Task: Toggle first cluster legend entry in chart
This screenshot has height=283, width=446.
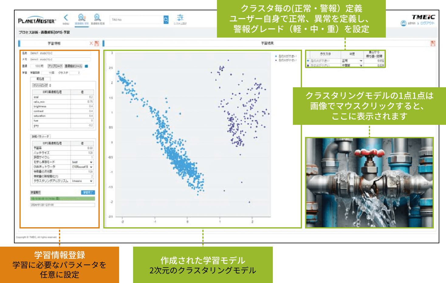Action: pyautogui.click(x=286, y=56)
